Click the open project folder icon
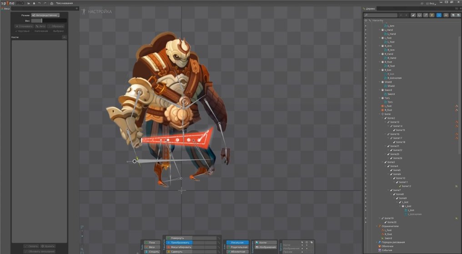 [x=28, y=3]
